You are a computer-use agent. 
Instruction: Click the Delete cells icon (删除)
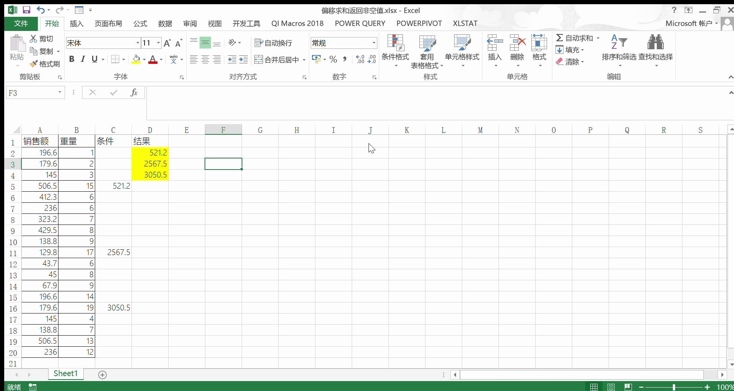[517, 43]
